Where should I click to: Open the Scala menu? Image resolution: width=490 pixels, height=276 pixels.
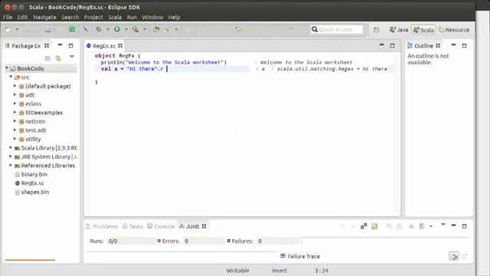115,17
